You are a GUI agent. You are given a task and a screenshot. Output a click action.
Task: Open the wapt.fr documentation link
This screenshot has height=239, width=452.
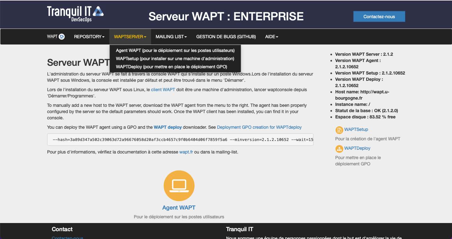[x=186, y=152]
